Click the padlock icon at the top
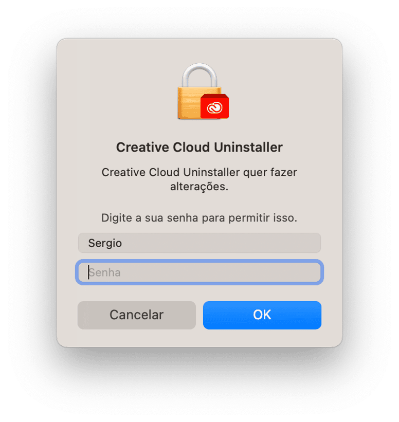Viewport: 399px width, 422px height. pos(199,91)
